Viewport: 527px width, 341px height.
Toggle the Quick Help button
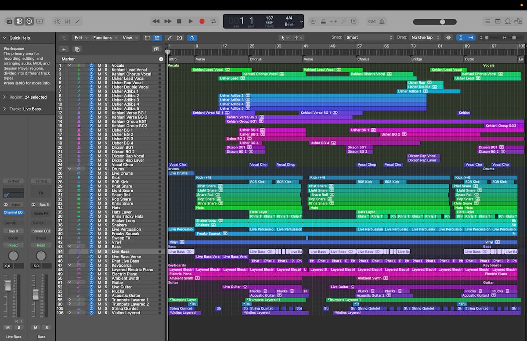click(29, 21)
